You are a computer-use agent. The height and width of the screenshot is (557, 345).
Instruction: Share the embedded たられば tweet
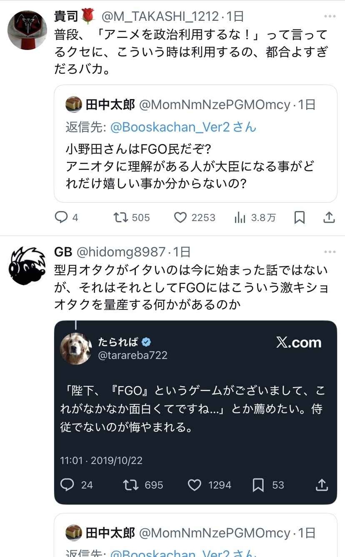[x=322, y=485]
